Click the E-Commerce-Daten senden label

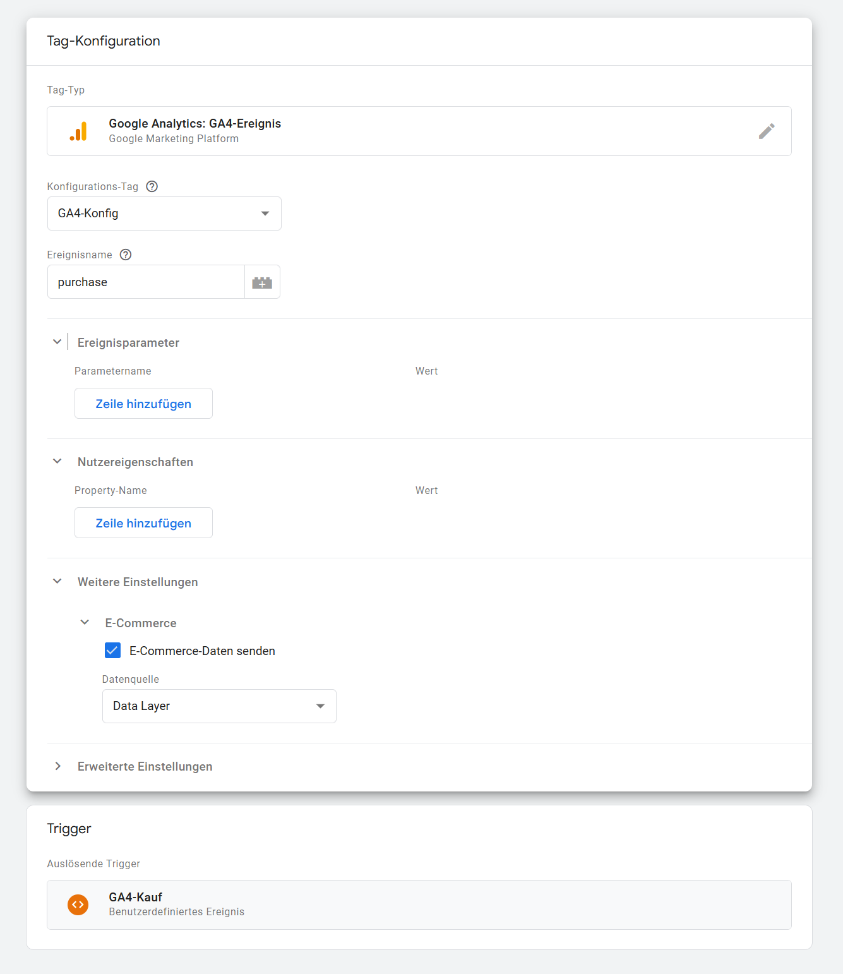tap(202, 651)
